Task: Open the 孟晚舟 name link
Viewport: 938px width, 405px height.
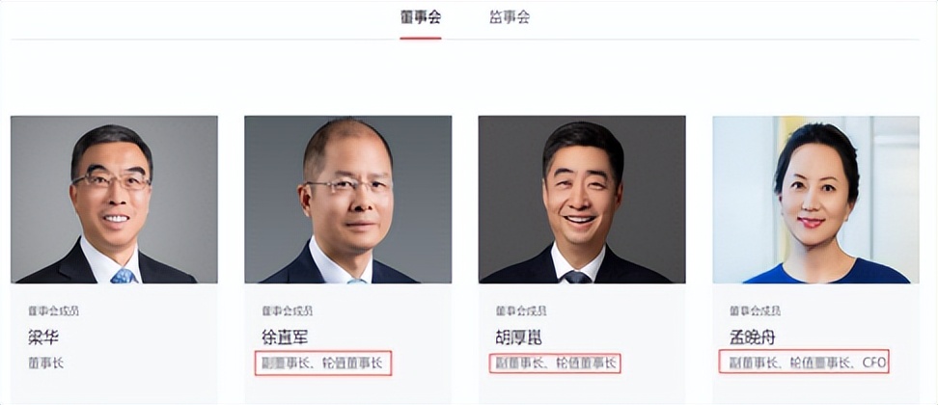Action: click(x=753, y=337)
